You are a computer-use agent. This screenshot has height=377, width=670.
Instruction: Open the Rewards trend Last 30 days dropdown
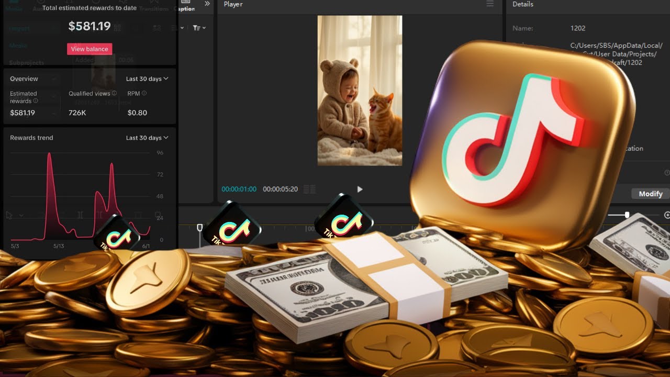(x=147, y=138)
